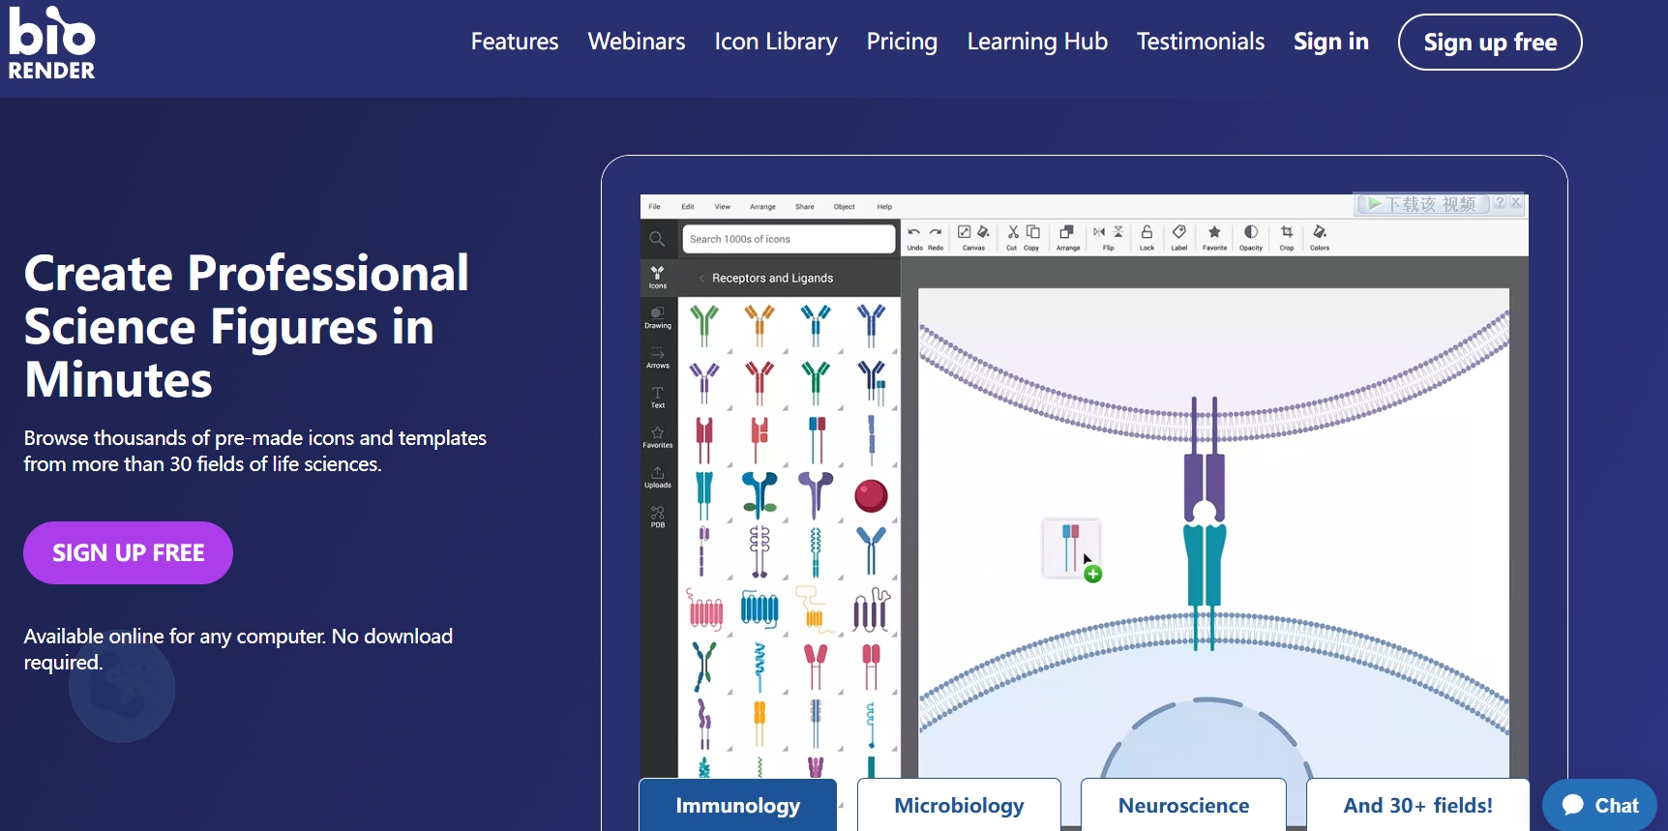The width and height of the screenshot is (1668, 831).
Task: Open the File menu in the editor
Action: point(655,207)
